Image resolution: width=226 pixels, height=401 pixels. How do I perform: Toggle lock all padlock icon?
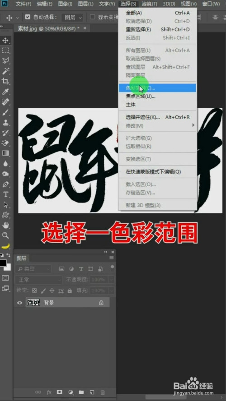tap(70, 291)
